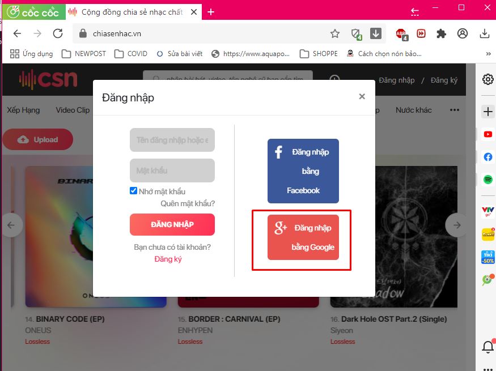
Task: Open the ABP adblock extension
Action: click(402, 34)
